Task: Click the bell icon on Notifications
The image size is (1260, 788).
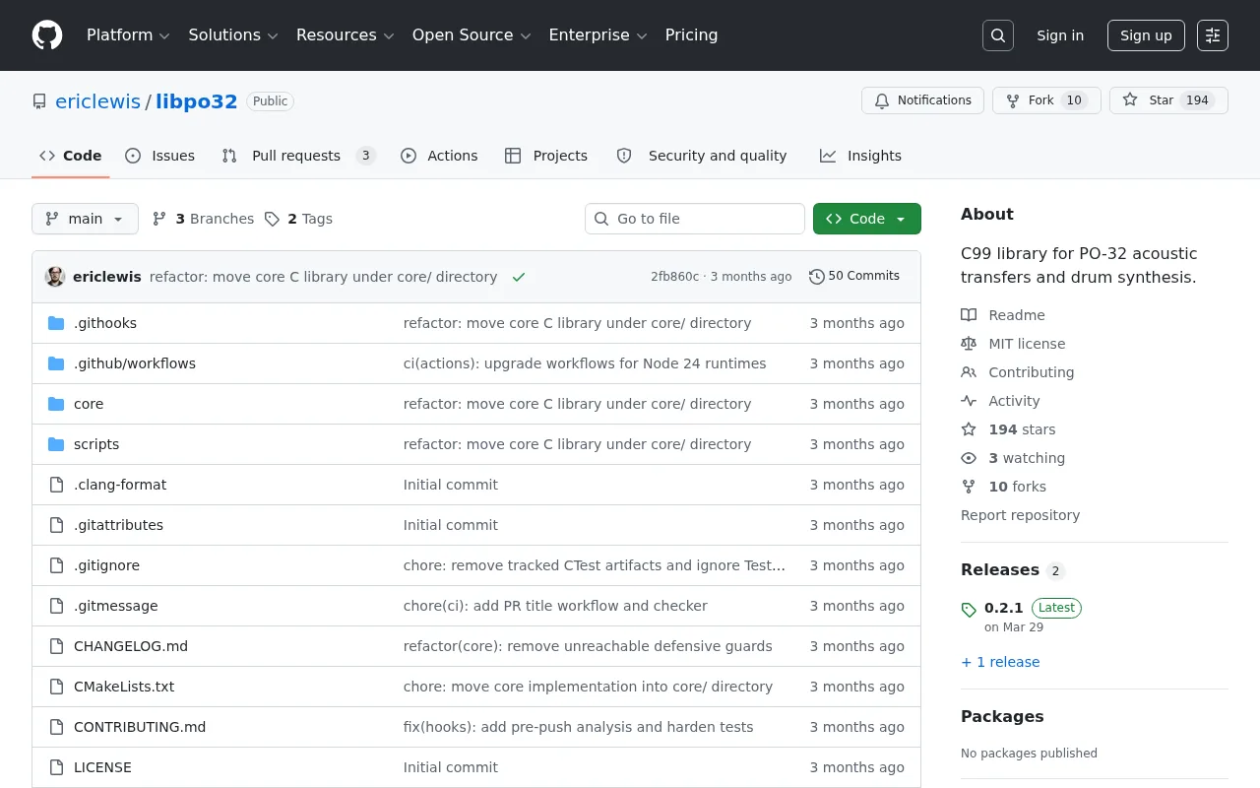Action: point(882,100)
